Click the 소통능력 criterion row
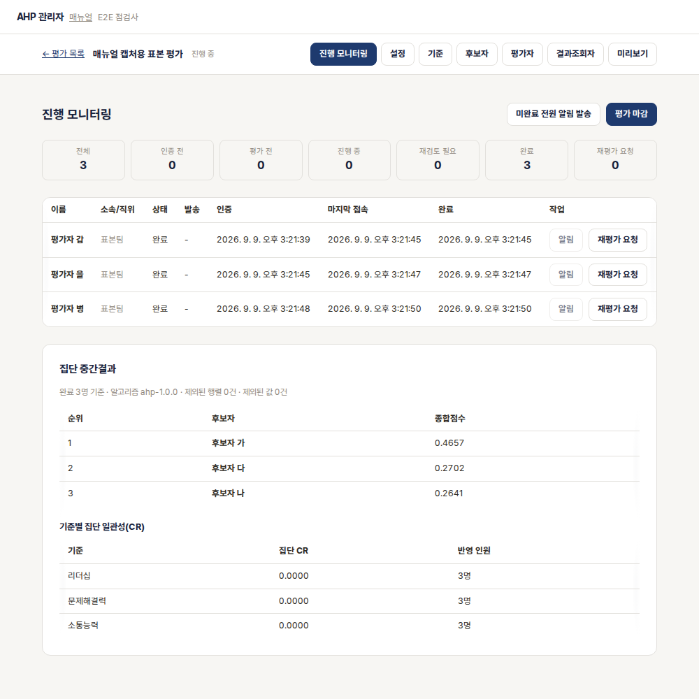The width and height of the screenshot is (699, 699). [x=349, y=626]
